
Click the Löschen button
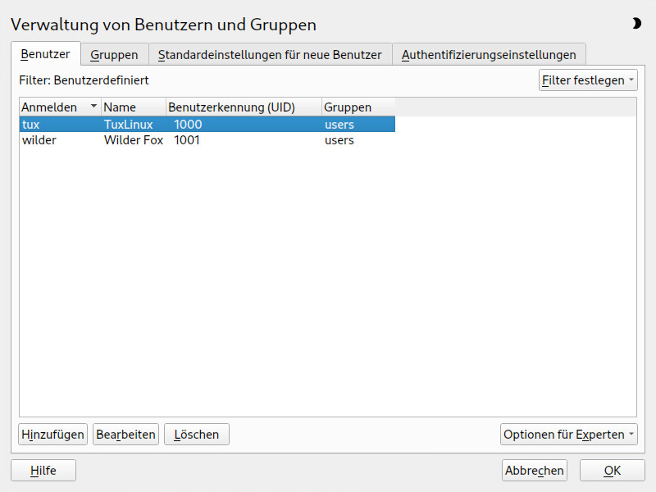point(196,435)
